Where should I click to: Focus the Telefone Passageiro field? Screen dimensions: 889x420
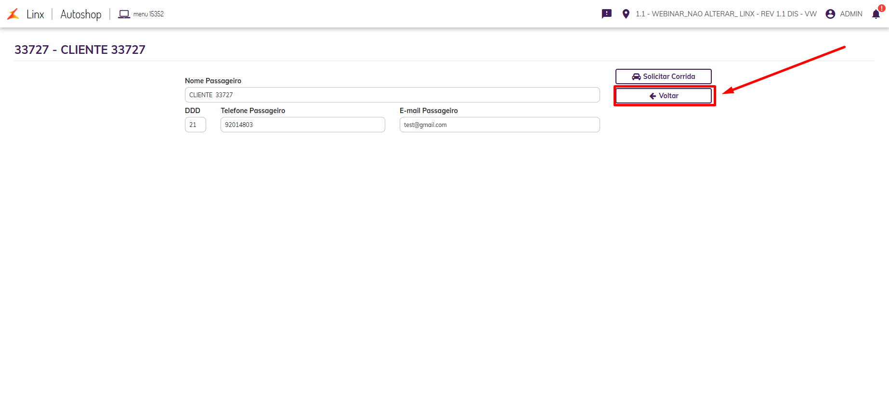[302, 125]
